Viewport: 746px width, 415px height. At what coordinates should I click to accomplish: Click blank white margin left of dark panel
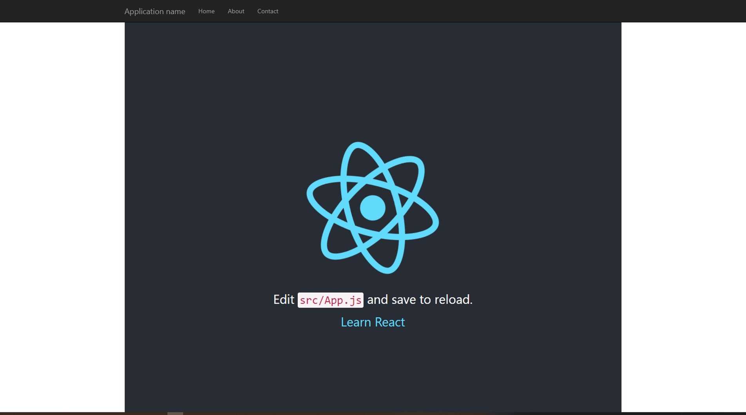(62, 196)
